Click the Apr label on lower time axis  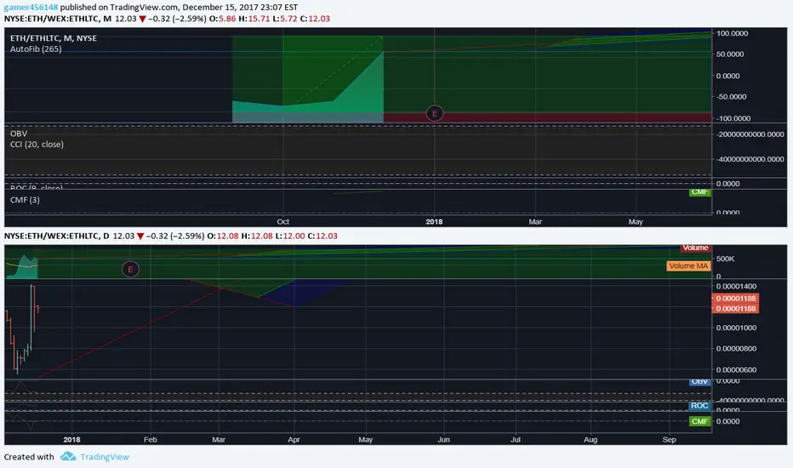pos(294,439)
